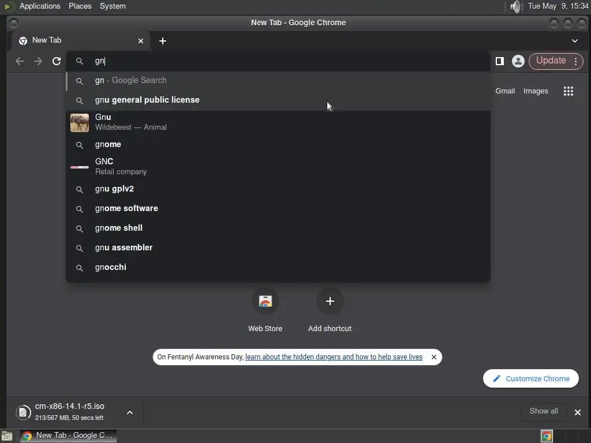Select 'gnu assembler' suggestion
Image resolution: width=591 pixels, height=443 pixels.
coord(278,248)
